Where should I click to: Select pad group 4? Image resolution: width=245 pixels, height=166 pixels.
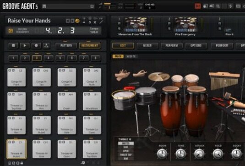[x=49, y=58]
